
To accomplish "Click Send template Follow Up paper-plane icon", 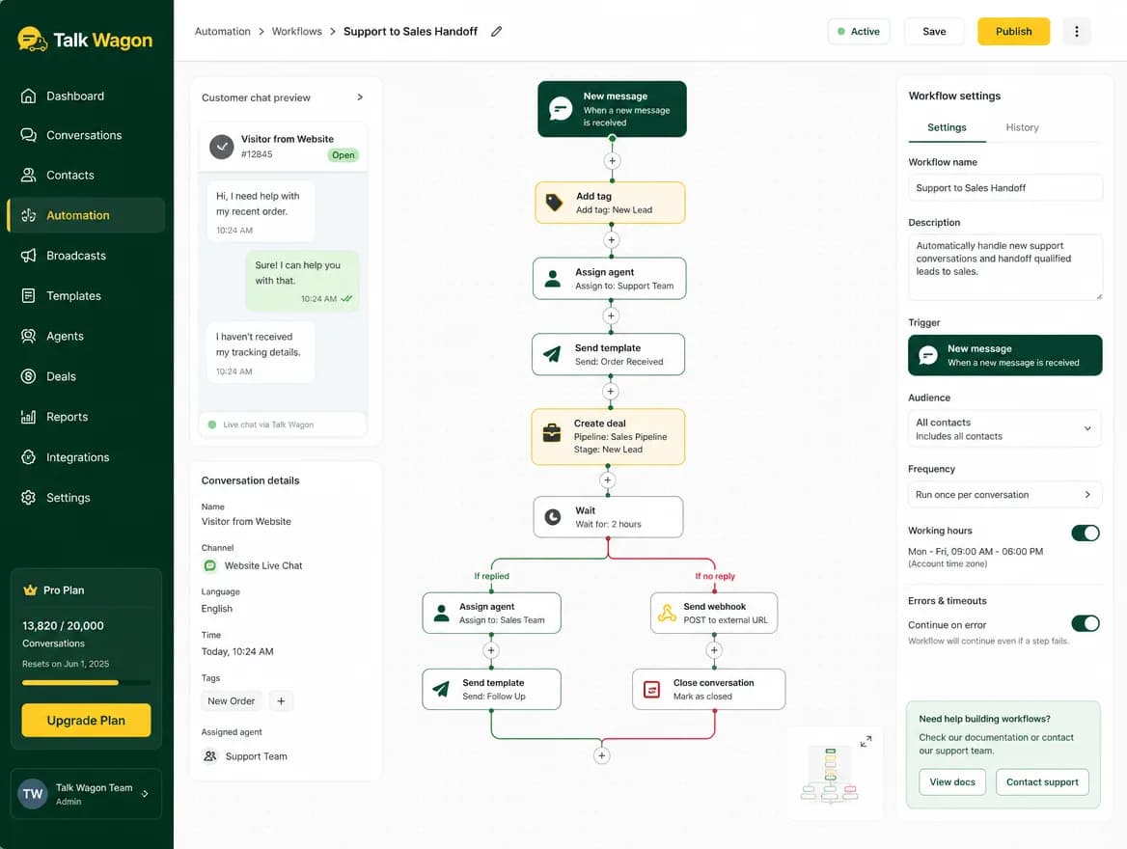I will point(441,690).
